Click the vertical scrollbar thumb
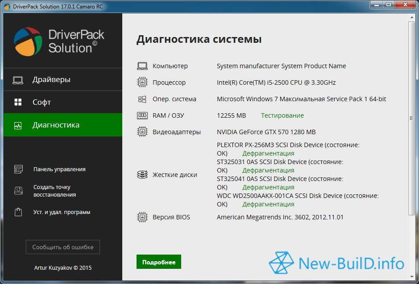Image resolution: width=419 pixels, height=284 pixels. (411, 118)
